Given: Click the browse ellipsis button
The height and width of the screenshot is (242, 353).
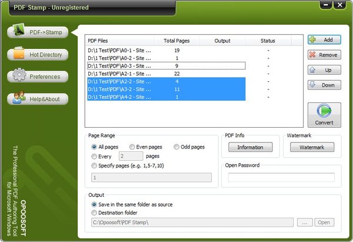Looking at the screenshot, I should pyautogui.click(x=305, y=223).
